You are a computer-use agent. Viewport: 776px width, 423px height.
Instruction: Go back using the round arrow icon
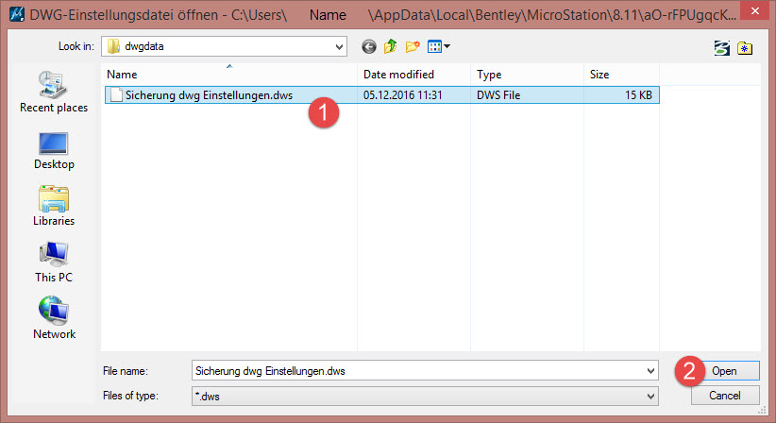[x=369, y=46]
